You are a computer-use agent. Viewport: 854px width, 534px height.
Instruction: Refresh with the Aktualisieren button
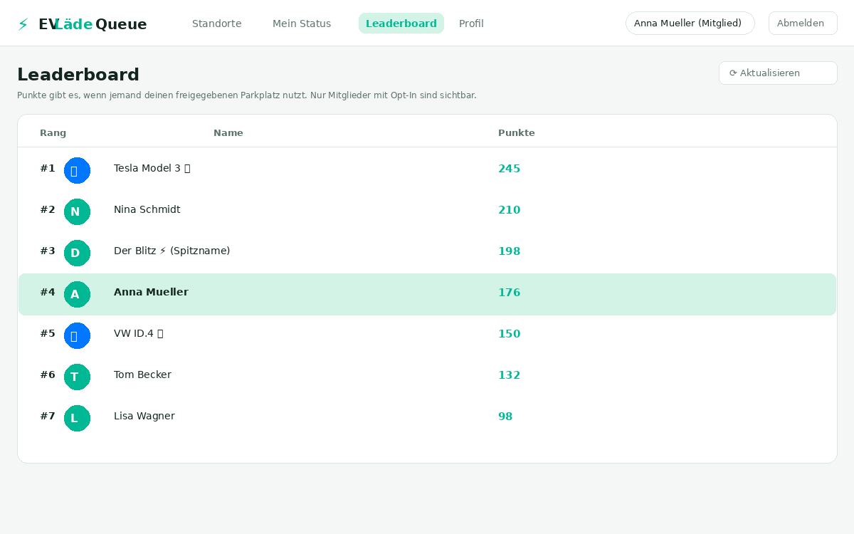click(778, 73)
